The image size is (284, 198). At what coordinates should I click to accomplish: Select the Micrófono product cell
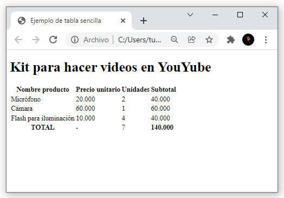pyautogui.click(x=25, y=99)
